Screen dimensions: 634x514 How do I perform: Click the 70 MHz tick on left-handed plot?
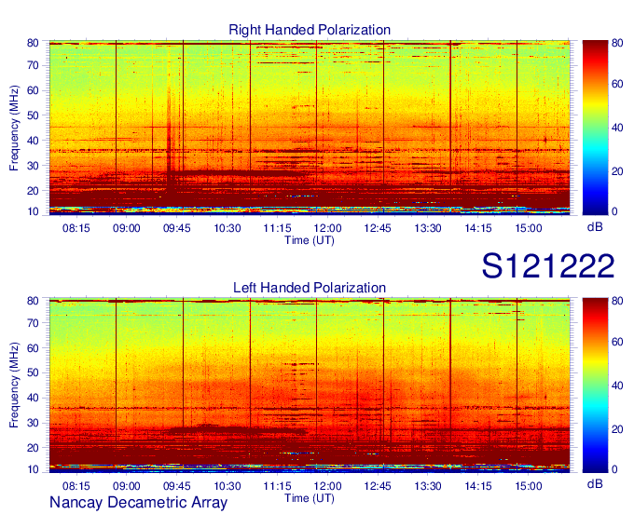pyautogui.click(x=33, y=322)
